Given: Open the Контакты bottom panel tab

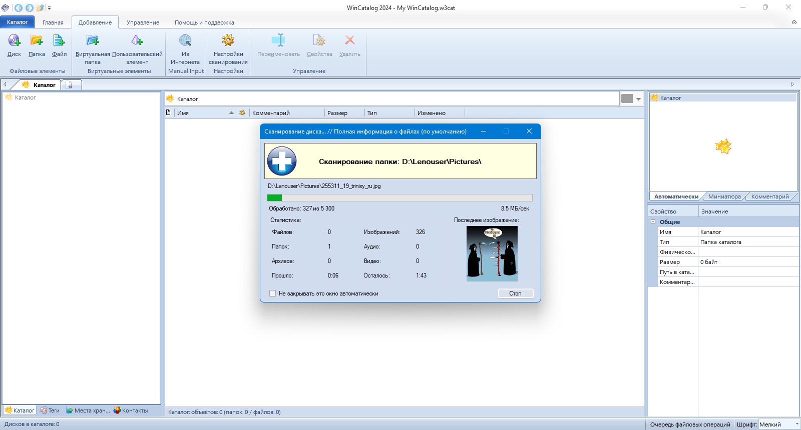Looking at the screenshot, I should 131,410.
